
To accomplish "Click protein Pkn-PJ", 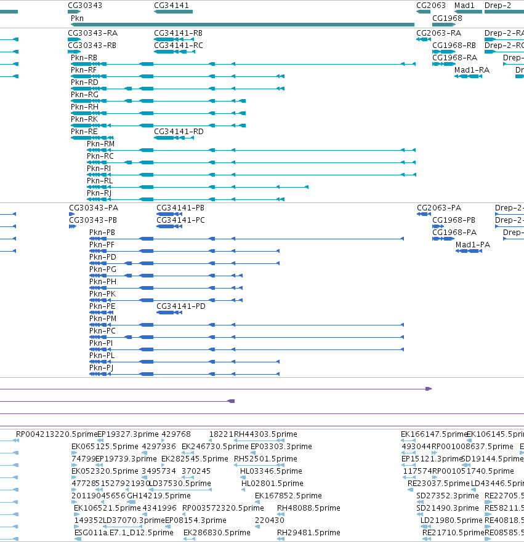I will coord(102,368).
